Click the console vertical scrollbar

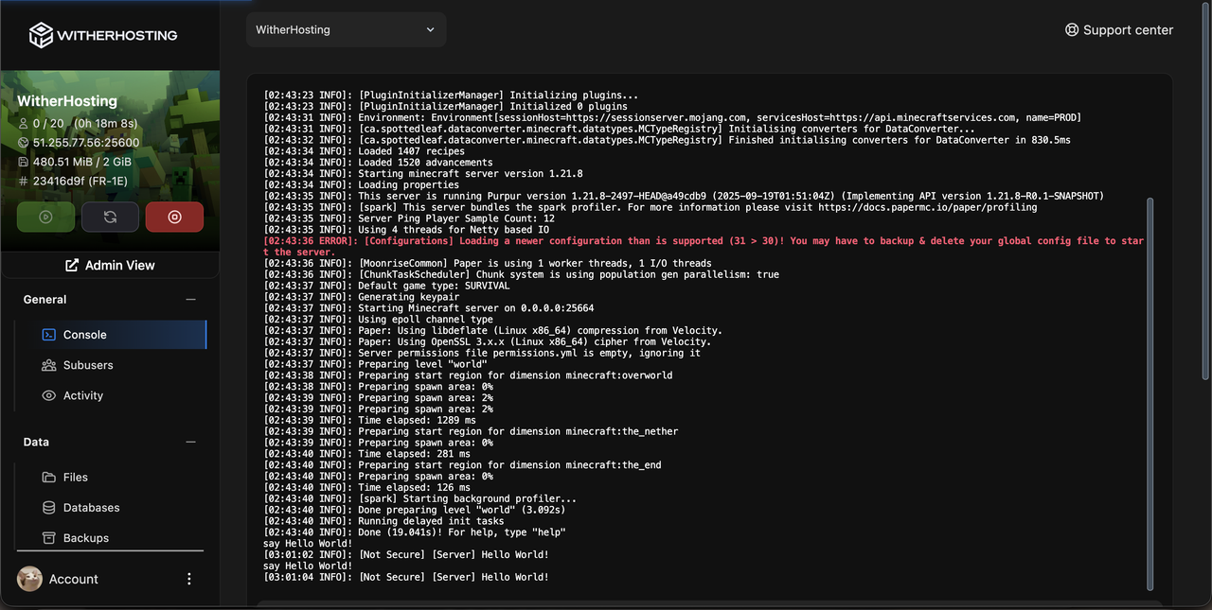point(1150,392)
